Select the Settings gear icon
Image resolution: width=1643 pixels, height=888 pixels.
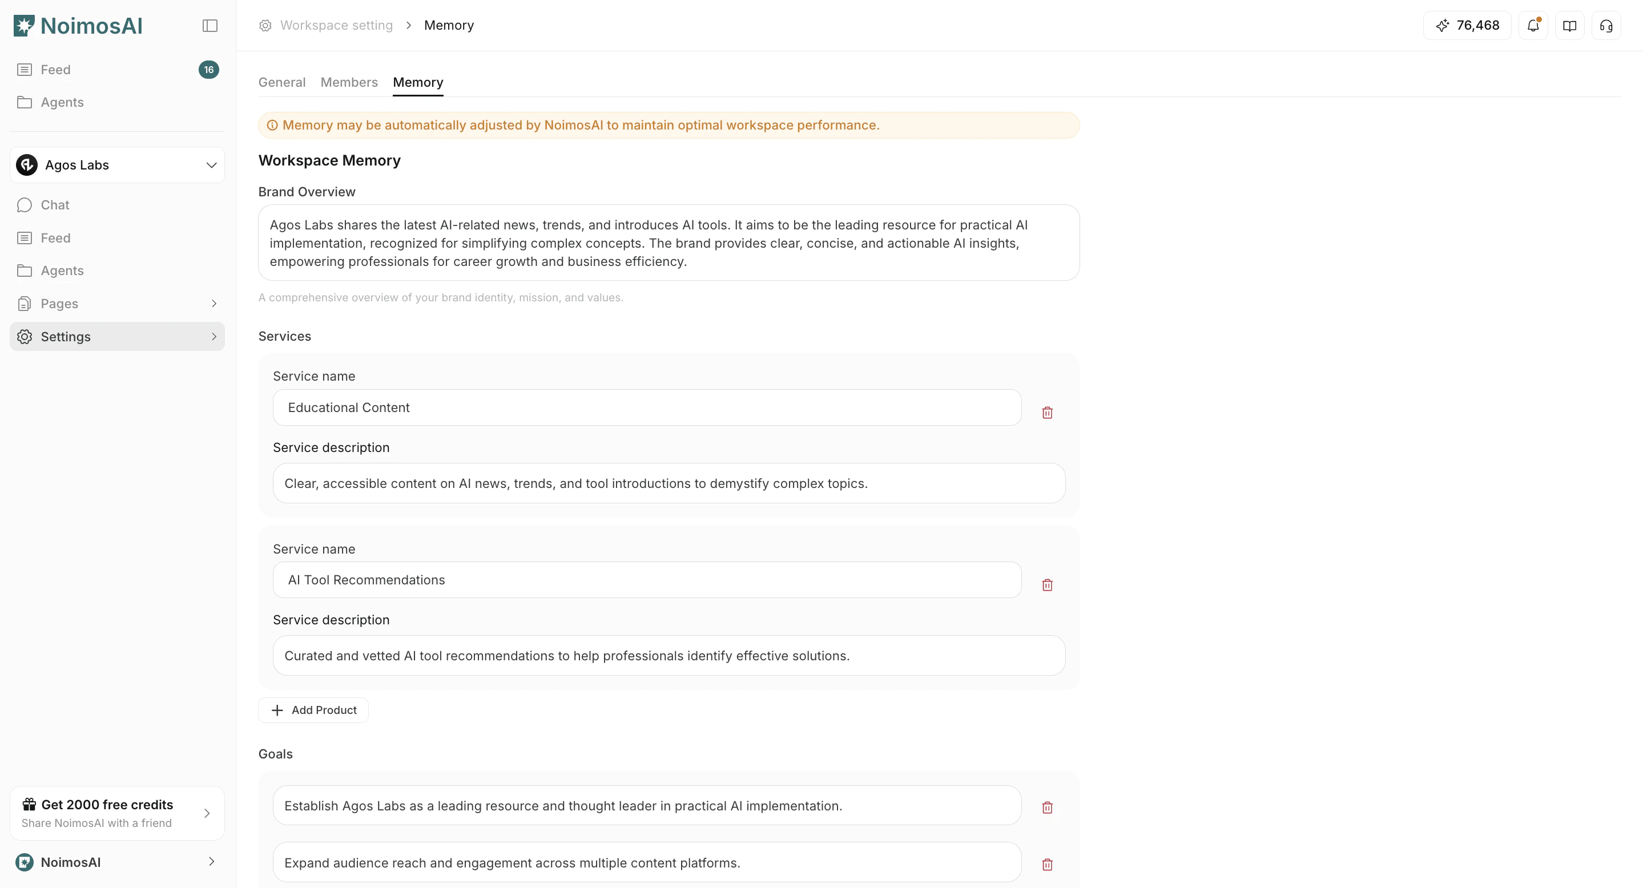(x=24, y=337)
